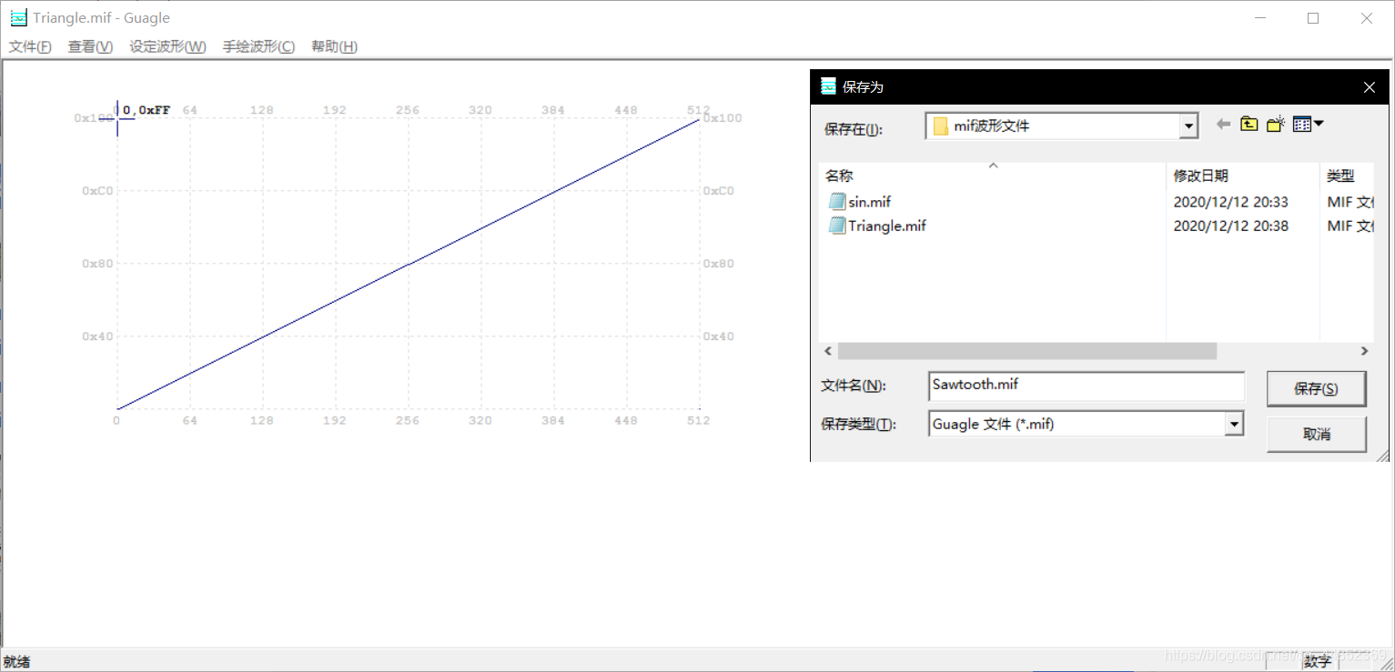
Task: Click the 2020/12/12 20:33 date cell
Action: (1230, 202)
